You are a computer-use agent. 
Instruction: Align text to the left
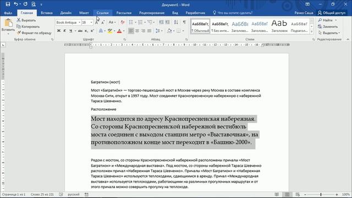(131, 31)
